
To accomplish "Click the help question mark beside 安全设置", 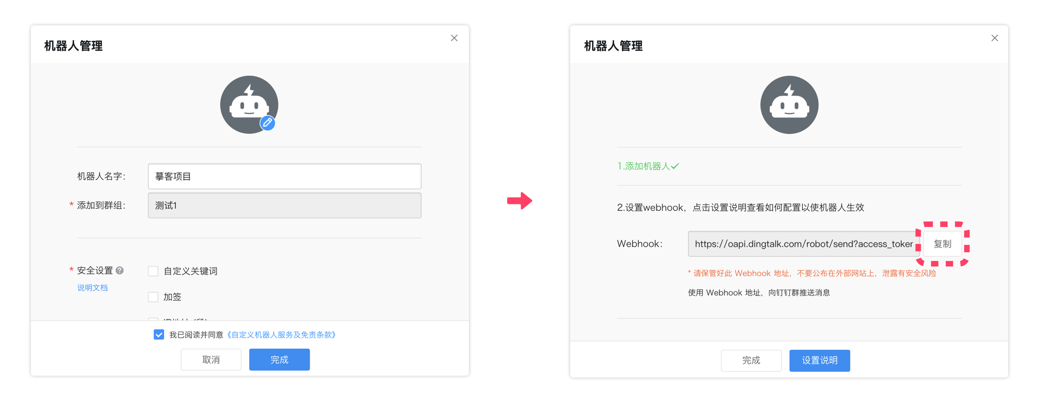I will (x=120, y=270).
